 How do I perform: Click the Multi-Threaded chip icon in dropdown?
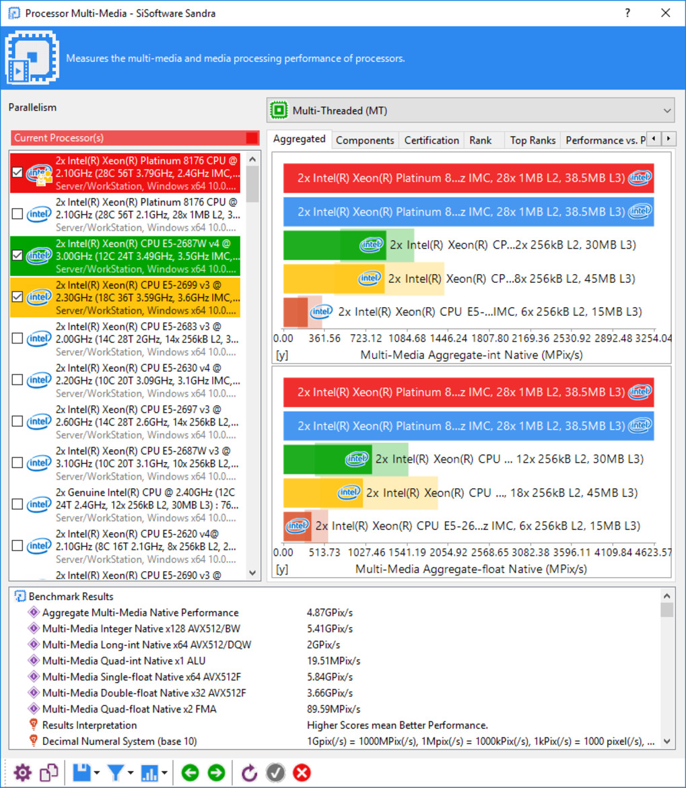(279, 110)
